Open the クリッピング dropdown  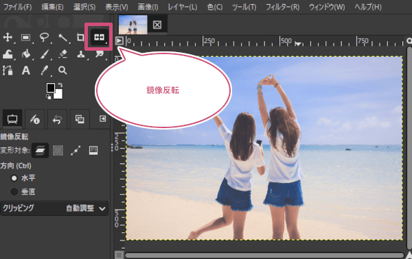click(54, 208)
